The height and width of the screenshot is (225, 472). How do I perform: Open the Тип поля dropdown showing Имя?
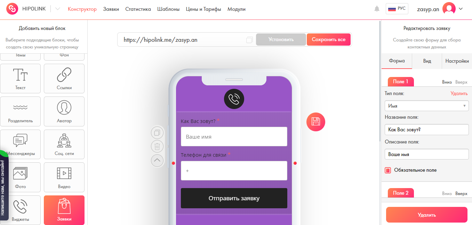point(426,106)
